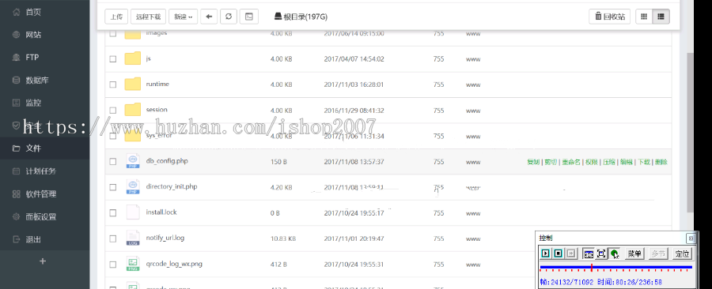This screenshot has width=712, height=289.
Task: Click the window-size icon in 控制 window
Action: [589, 253]
